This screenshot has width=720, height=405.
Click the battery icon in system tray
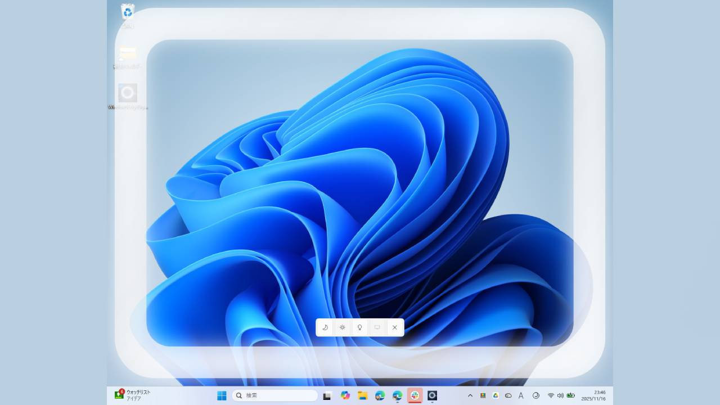571,395
